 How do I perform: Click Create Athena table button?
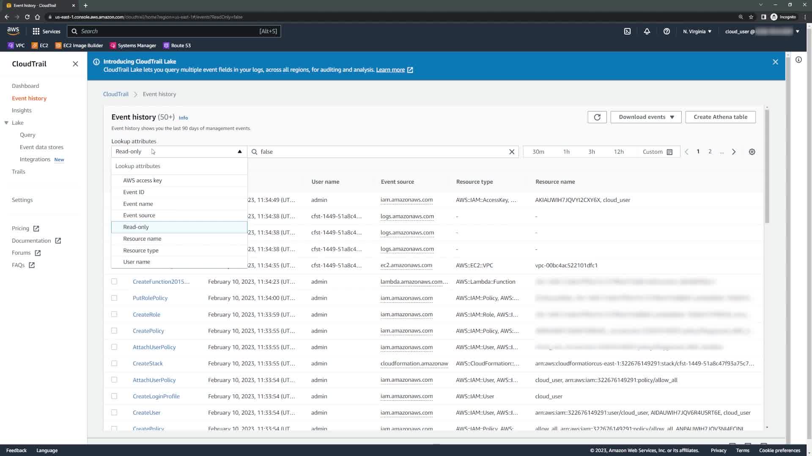(x=720, y=117)
